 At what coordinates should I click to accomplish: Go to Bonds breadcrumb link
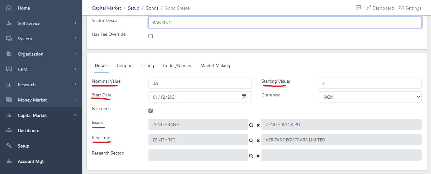click(x=152, y=8)
